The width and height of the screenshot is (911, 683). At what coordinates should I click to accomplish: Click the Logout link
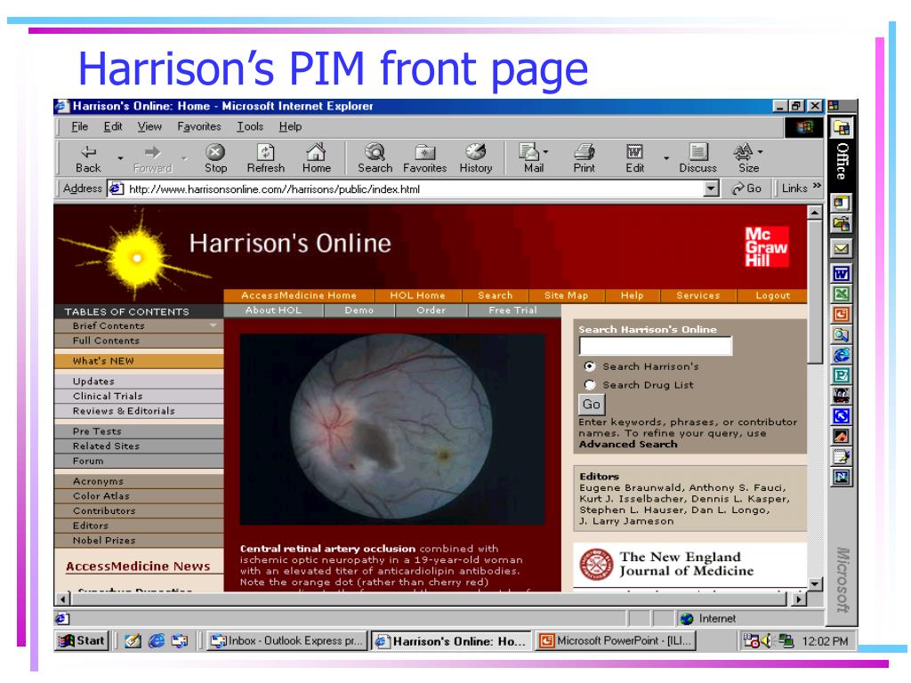tap(773, 295)
